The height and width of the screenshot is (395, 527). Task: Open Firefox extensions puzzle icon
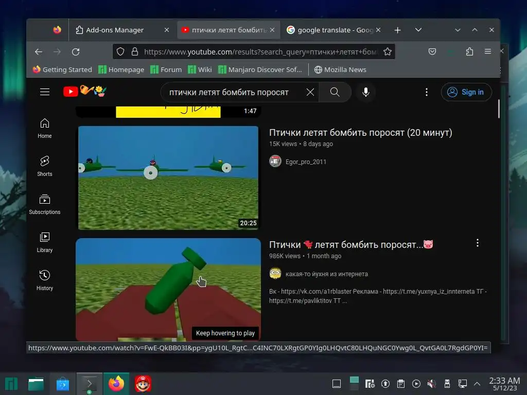[469, 51]
